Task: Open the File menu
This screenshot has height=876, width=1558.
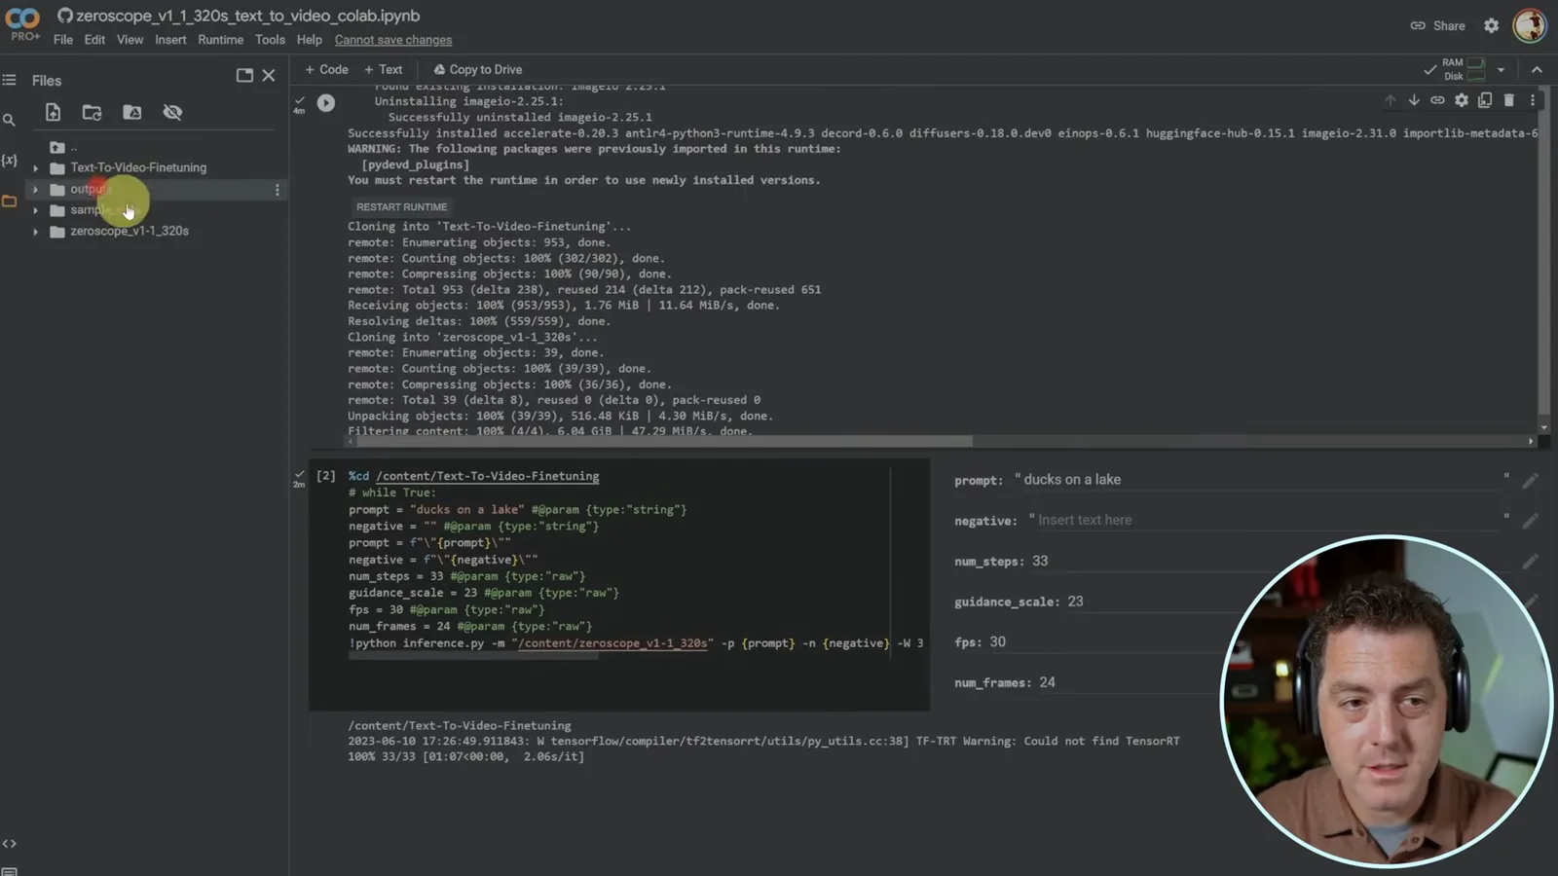Action: tap(63, 40)
